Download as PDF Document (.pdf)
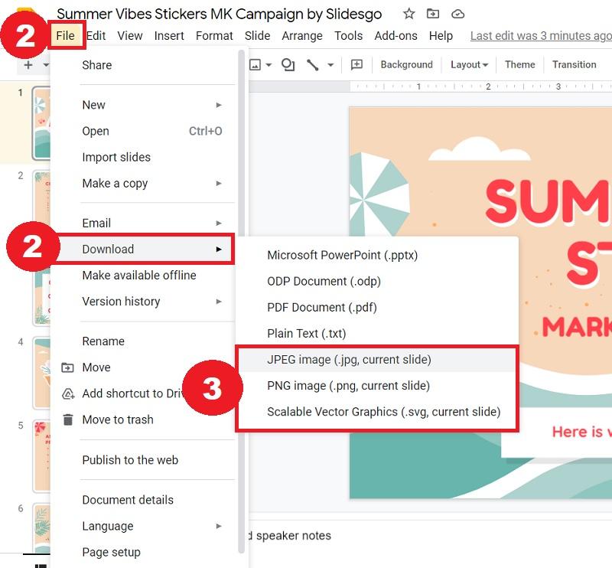The image size is (612, 568). point(377,308)
